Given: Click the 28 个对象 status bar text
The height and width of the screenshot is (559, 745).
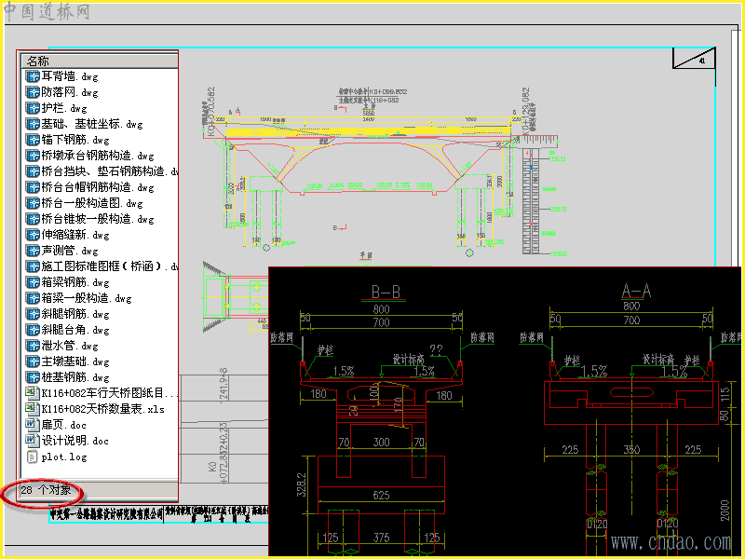Looking at the screenshot, I should 46,490.
